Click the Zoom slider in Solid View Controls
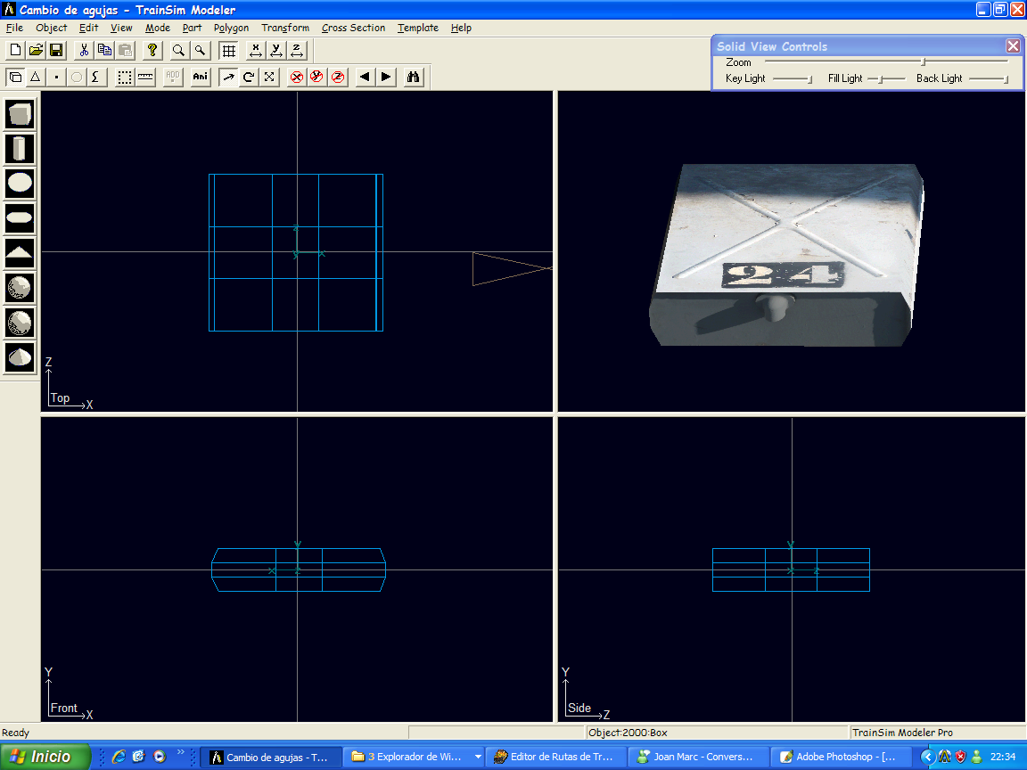Image resolution: width=1027 pixels, height=770 pixels. point(924,62)
